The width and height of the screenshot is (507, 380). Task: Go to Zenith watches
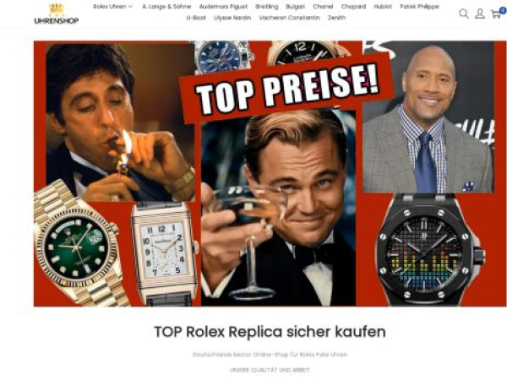point(336,18)
